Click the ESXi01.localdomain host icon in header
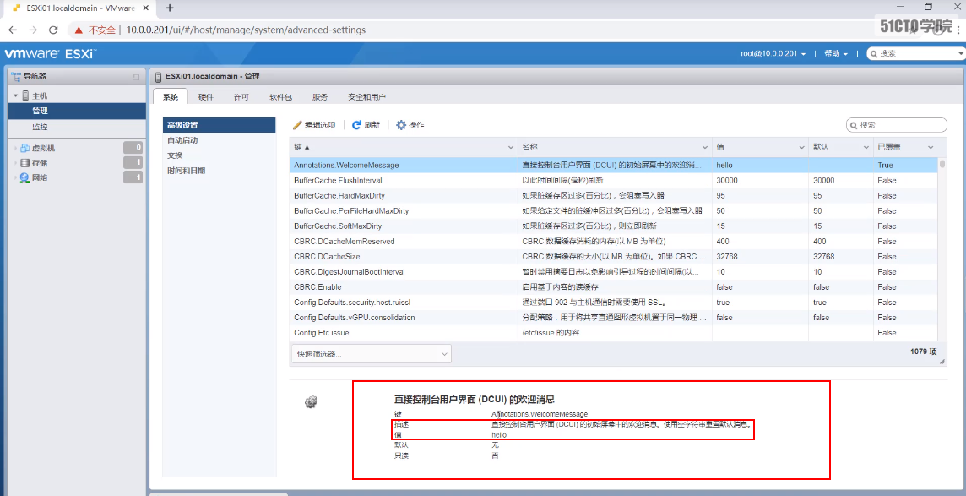966x496 pixels. coord(159,76)
